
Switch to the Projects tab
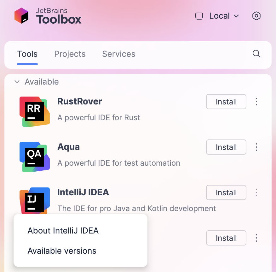70,54
